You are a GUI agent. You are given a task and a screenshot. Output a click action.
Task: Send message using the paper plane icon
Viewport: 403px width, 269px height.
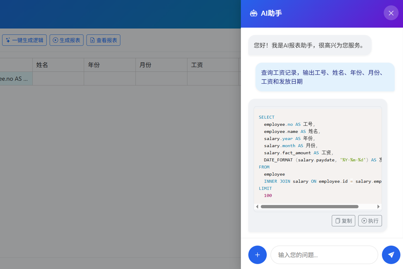pyautogui.click(x=391, y=255)
